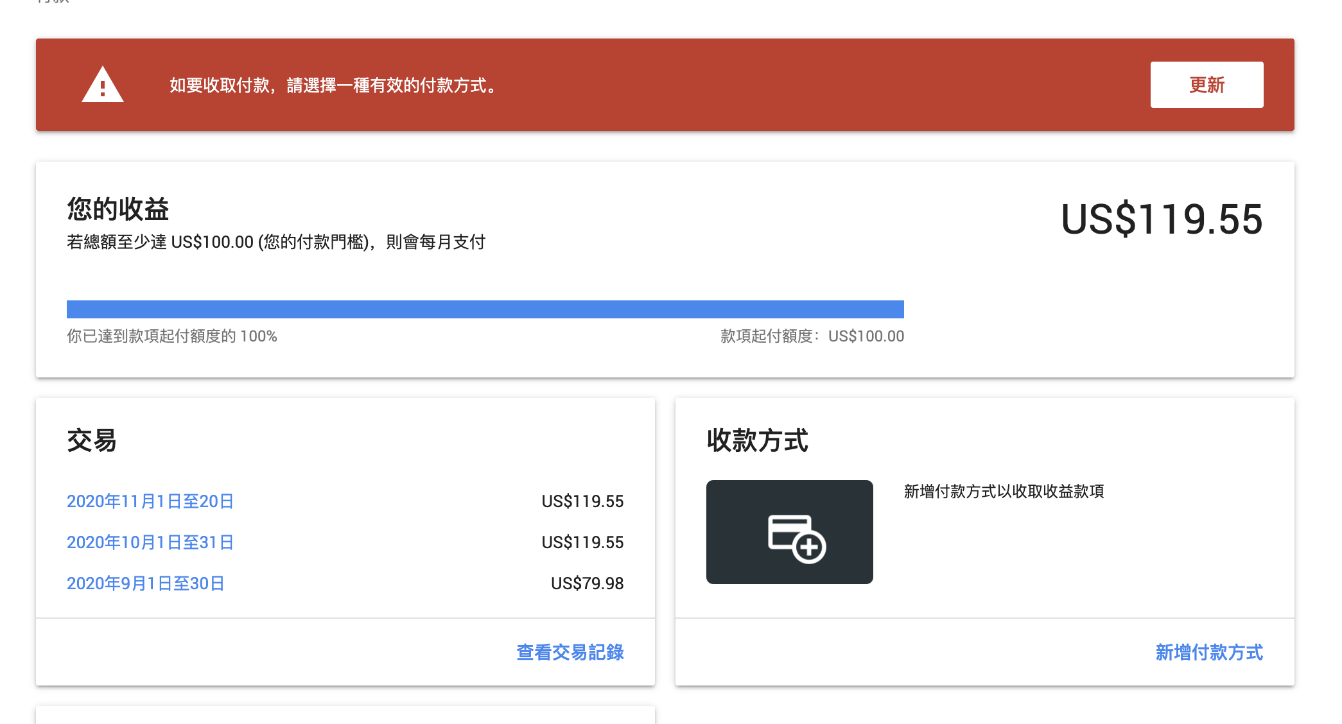
Task: Open transactions for 2020年10月1日至31日
Action: [150, 542]
